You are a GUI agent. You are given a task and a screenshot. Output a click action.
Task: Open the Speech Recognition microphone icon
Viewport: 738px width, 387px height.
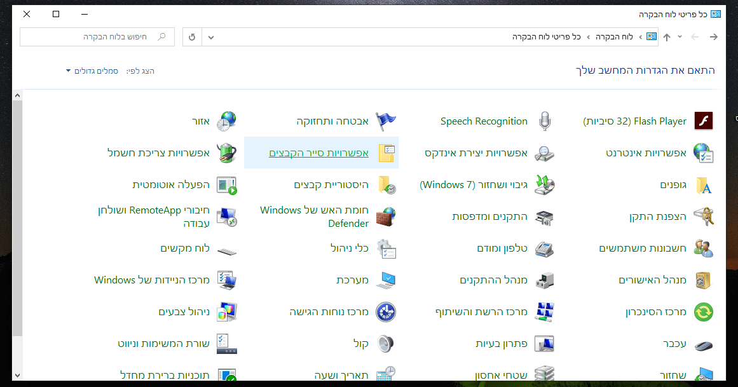pos(545,121)
